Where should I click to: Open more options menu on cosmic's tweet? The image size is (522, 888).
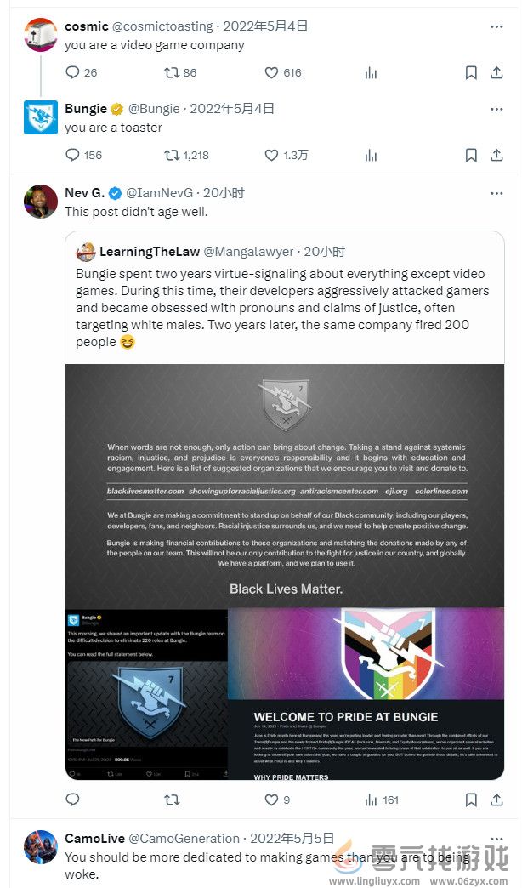(496, 26)
